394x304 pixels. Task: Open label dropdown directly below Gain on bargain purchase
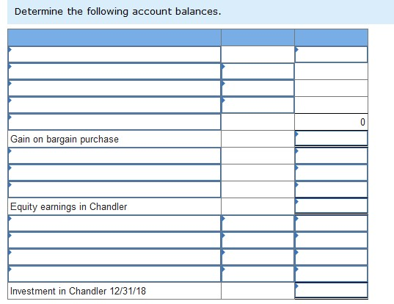pyautogui.click(x=114, y=156)
